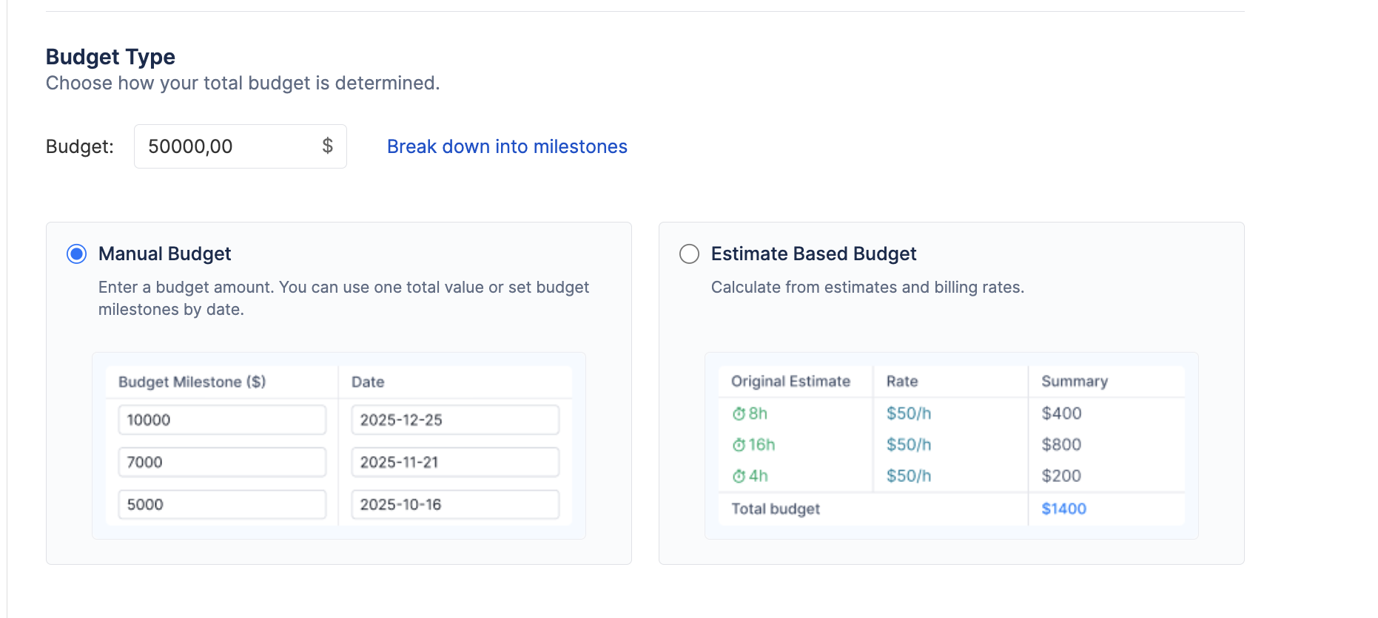Click the 10000 budget milestone field
Image resolution: width=1378 pixels, height=618 pixels.
[x=222, y=420]
